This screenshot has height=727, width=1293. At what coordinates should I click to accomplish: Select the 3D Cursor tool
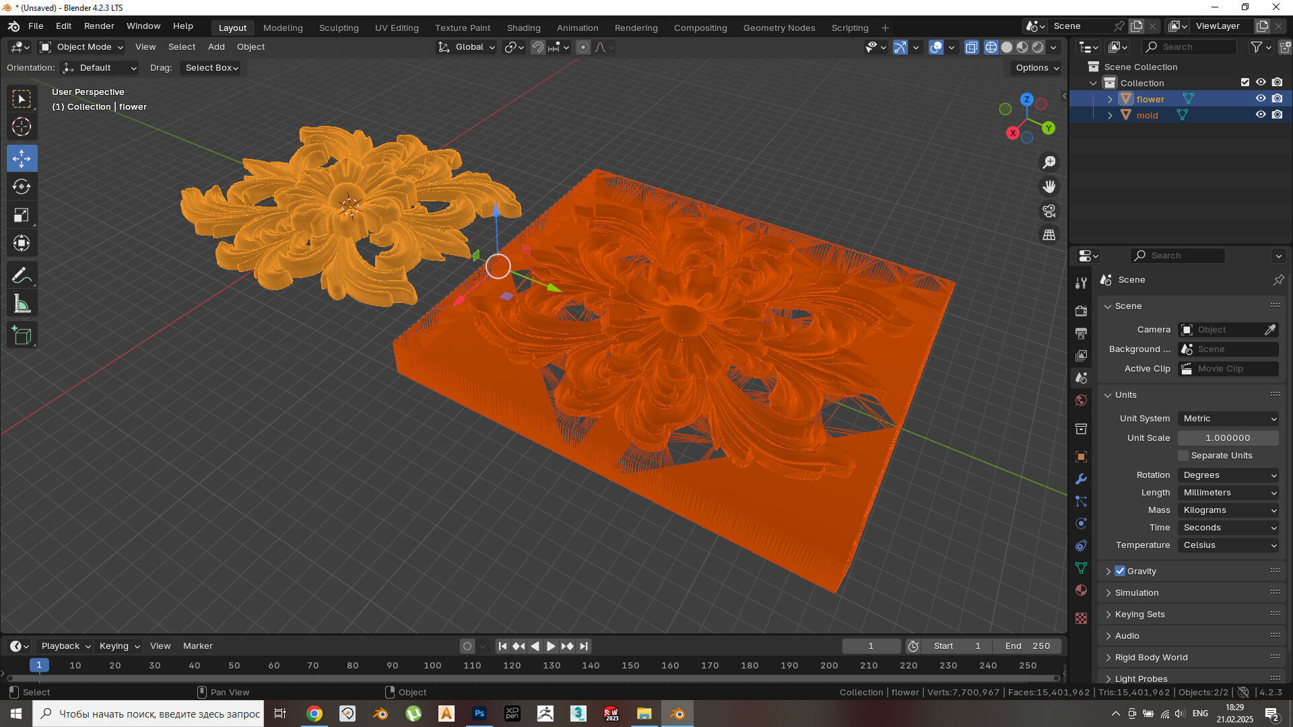click(x=22, y=127)
